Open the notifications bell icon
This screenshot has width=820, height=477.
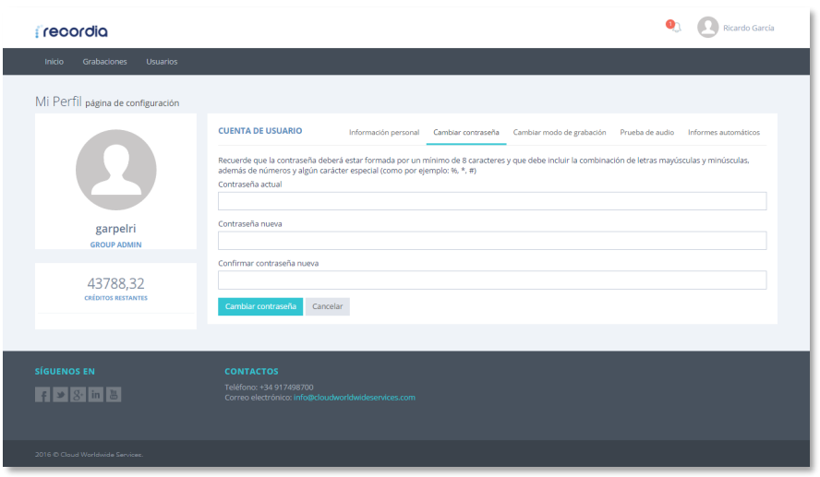click(675, 27)
